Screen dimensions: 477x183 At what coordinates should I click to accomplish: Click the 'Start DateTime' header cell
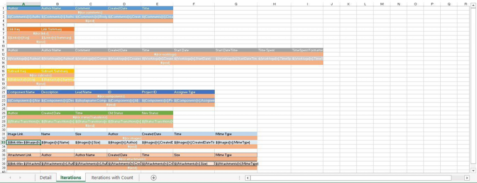[236, 50]
